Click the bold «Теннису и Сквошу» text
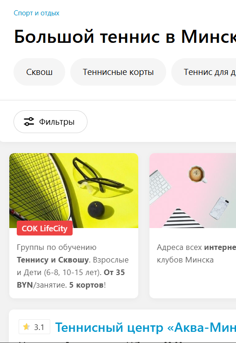 (x=54, y=260)
